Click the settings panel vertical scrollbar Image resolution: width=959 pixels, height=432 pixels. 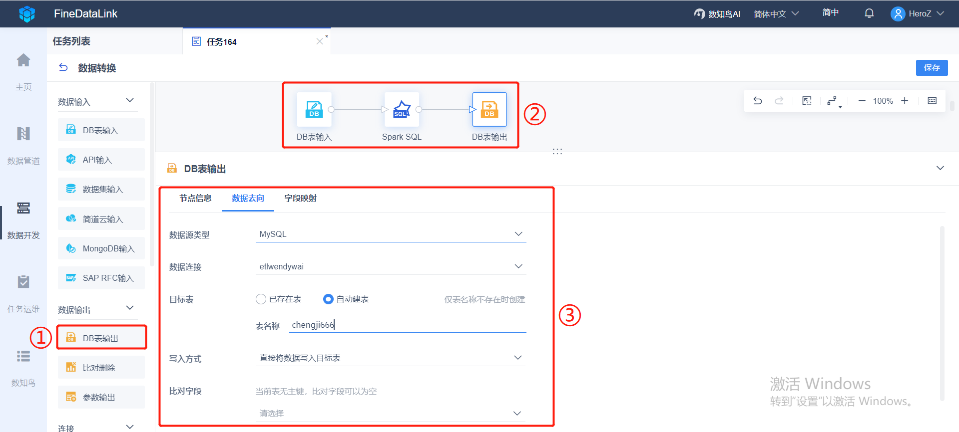click(x=942, y=313)
